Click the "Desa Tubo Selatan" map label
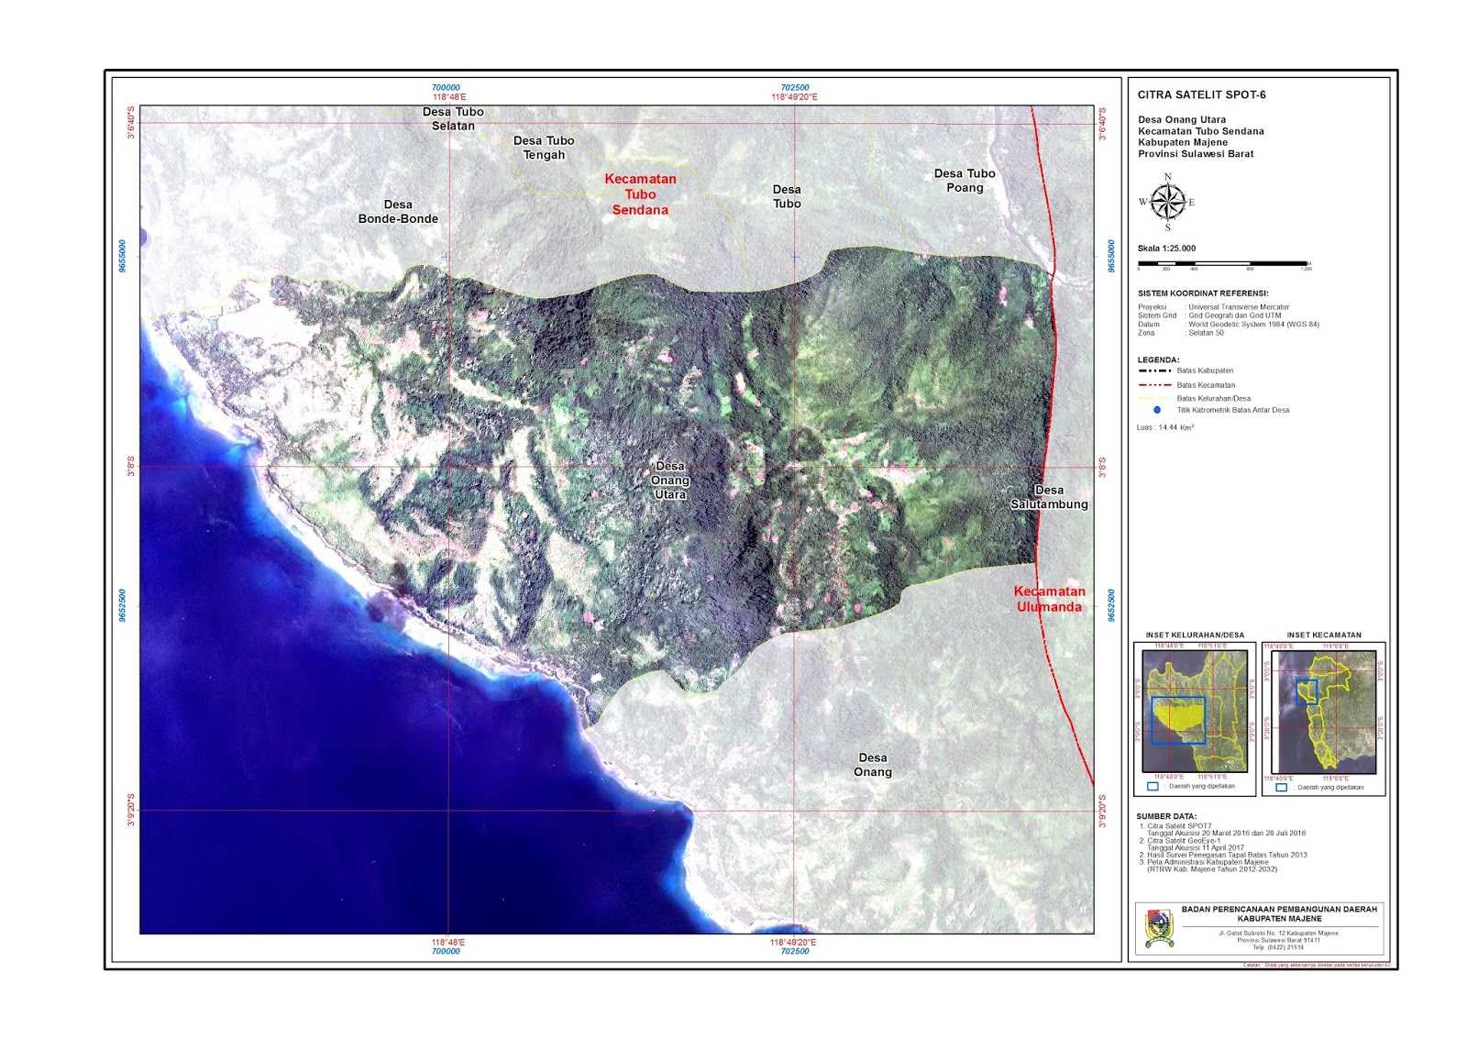The height and width of the screenshot is (1039, 1467). click(453, 119)
